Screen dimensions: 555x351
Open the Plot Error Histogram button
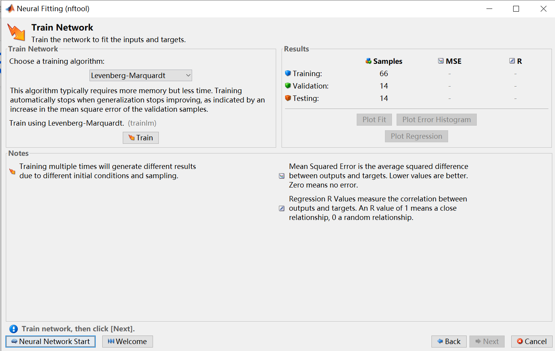[436, 119]
